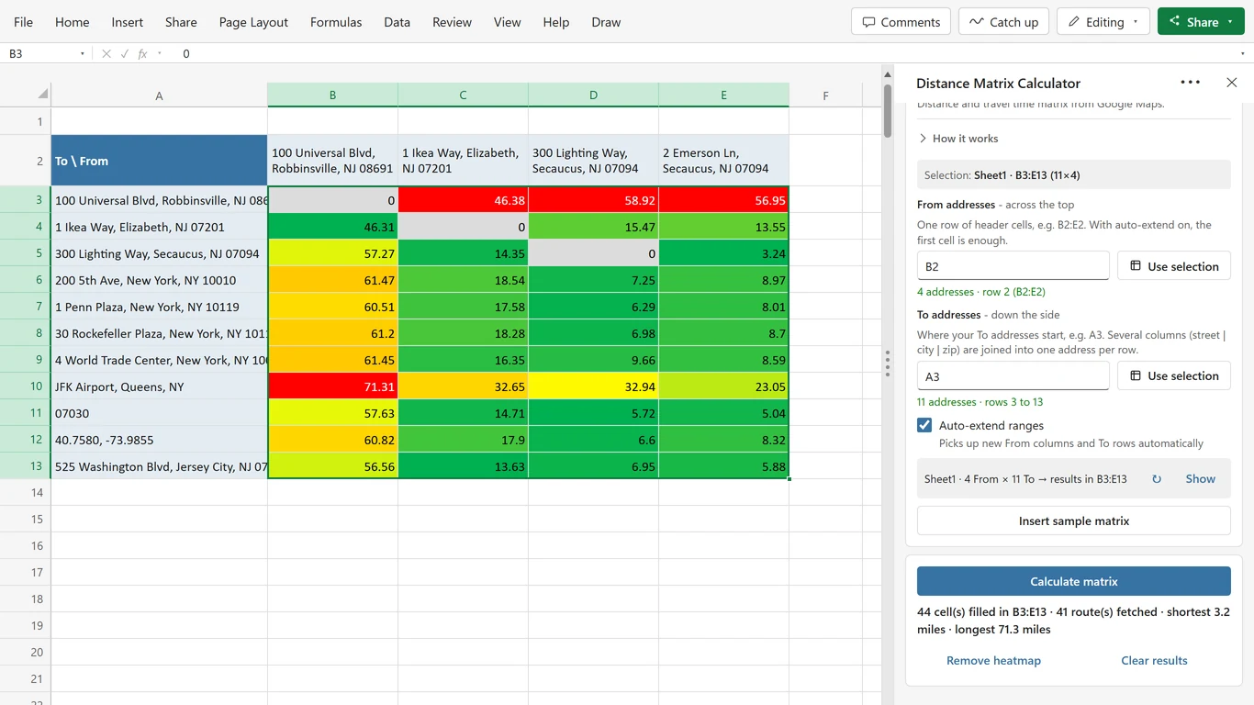Screen dimensions: 1254x705
Task: Select the cell with value 3.24
Action: tap(723, 253)
